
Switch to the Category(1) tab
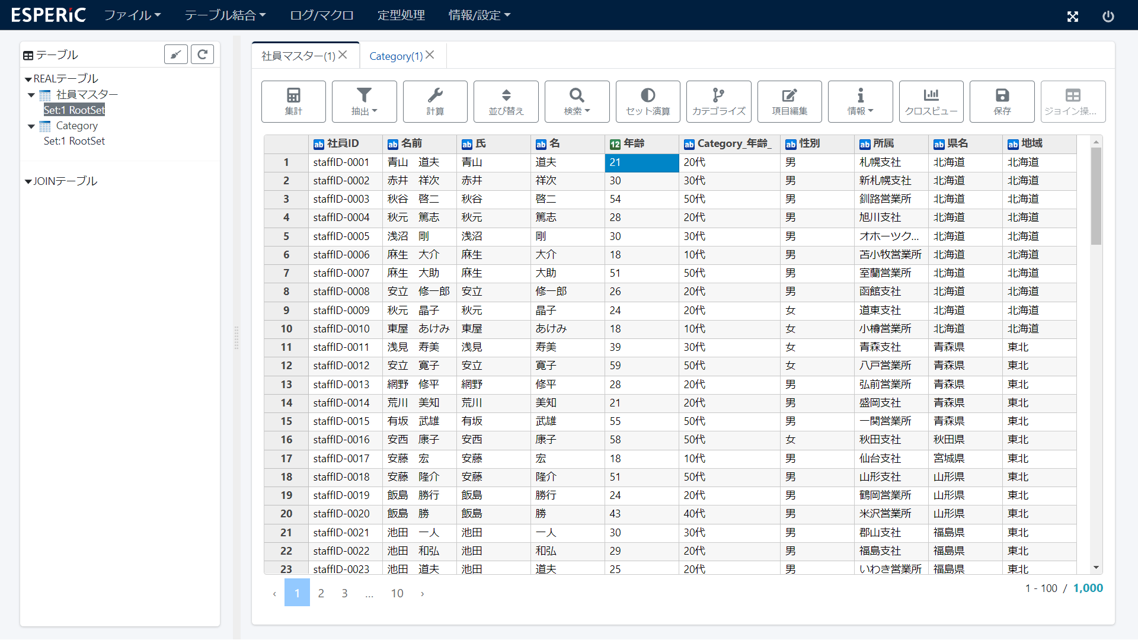(x=395, y=56)
